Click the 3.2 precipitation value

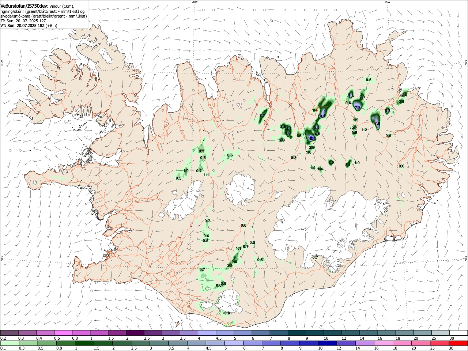point(331,163)
